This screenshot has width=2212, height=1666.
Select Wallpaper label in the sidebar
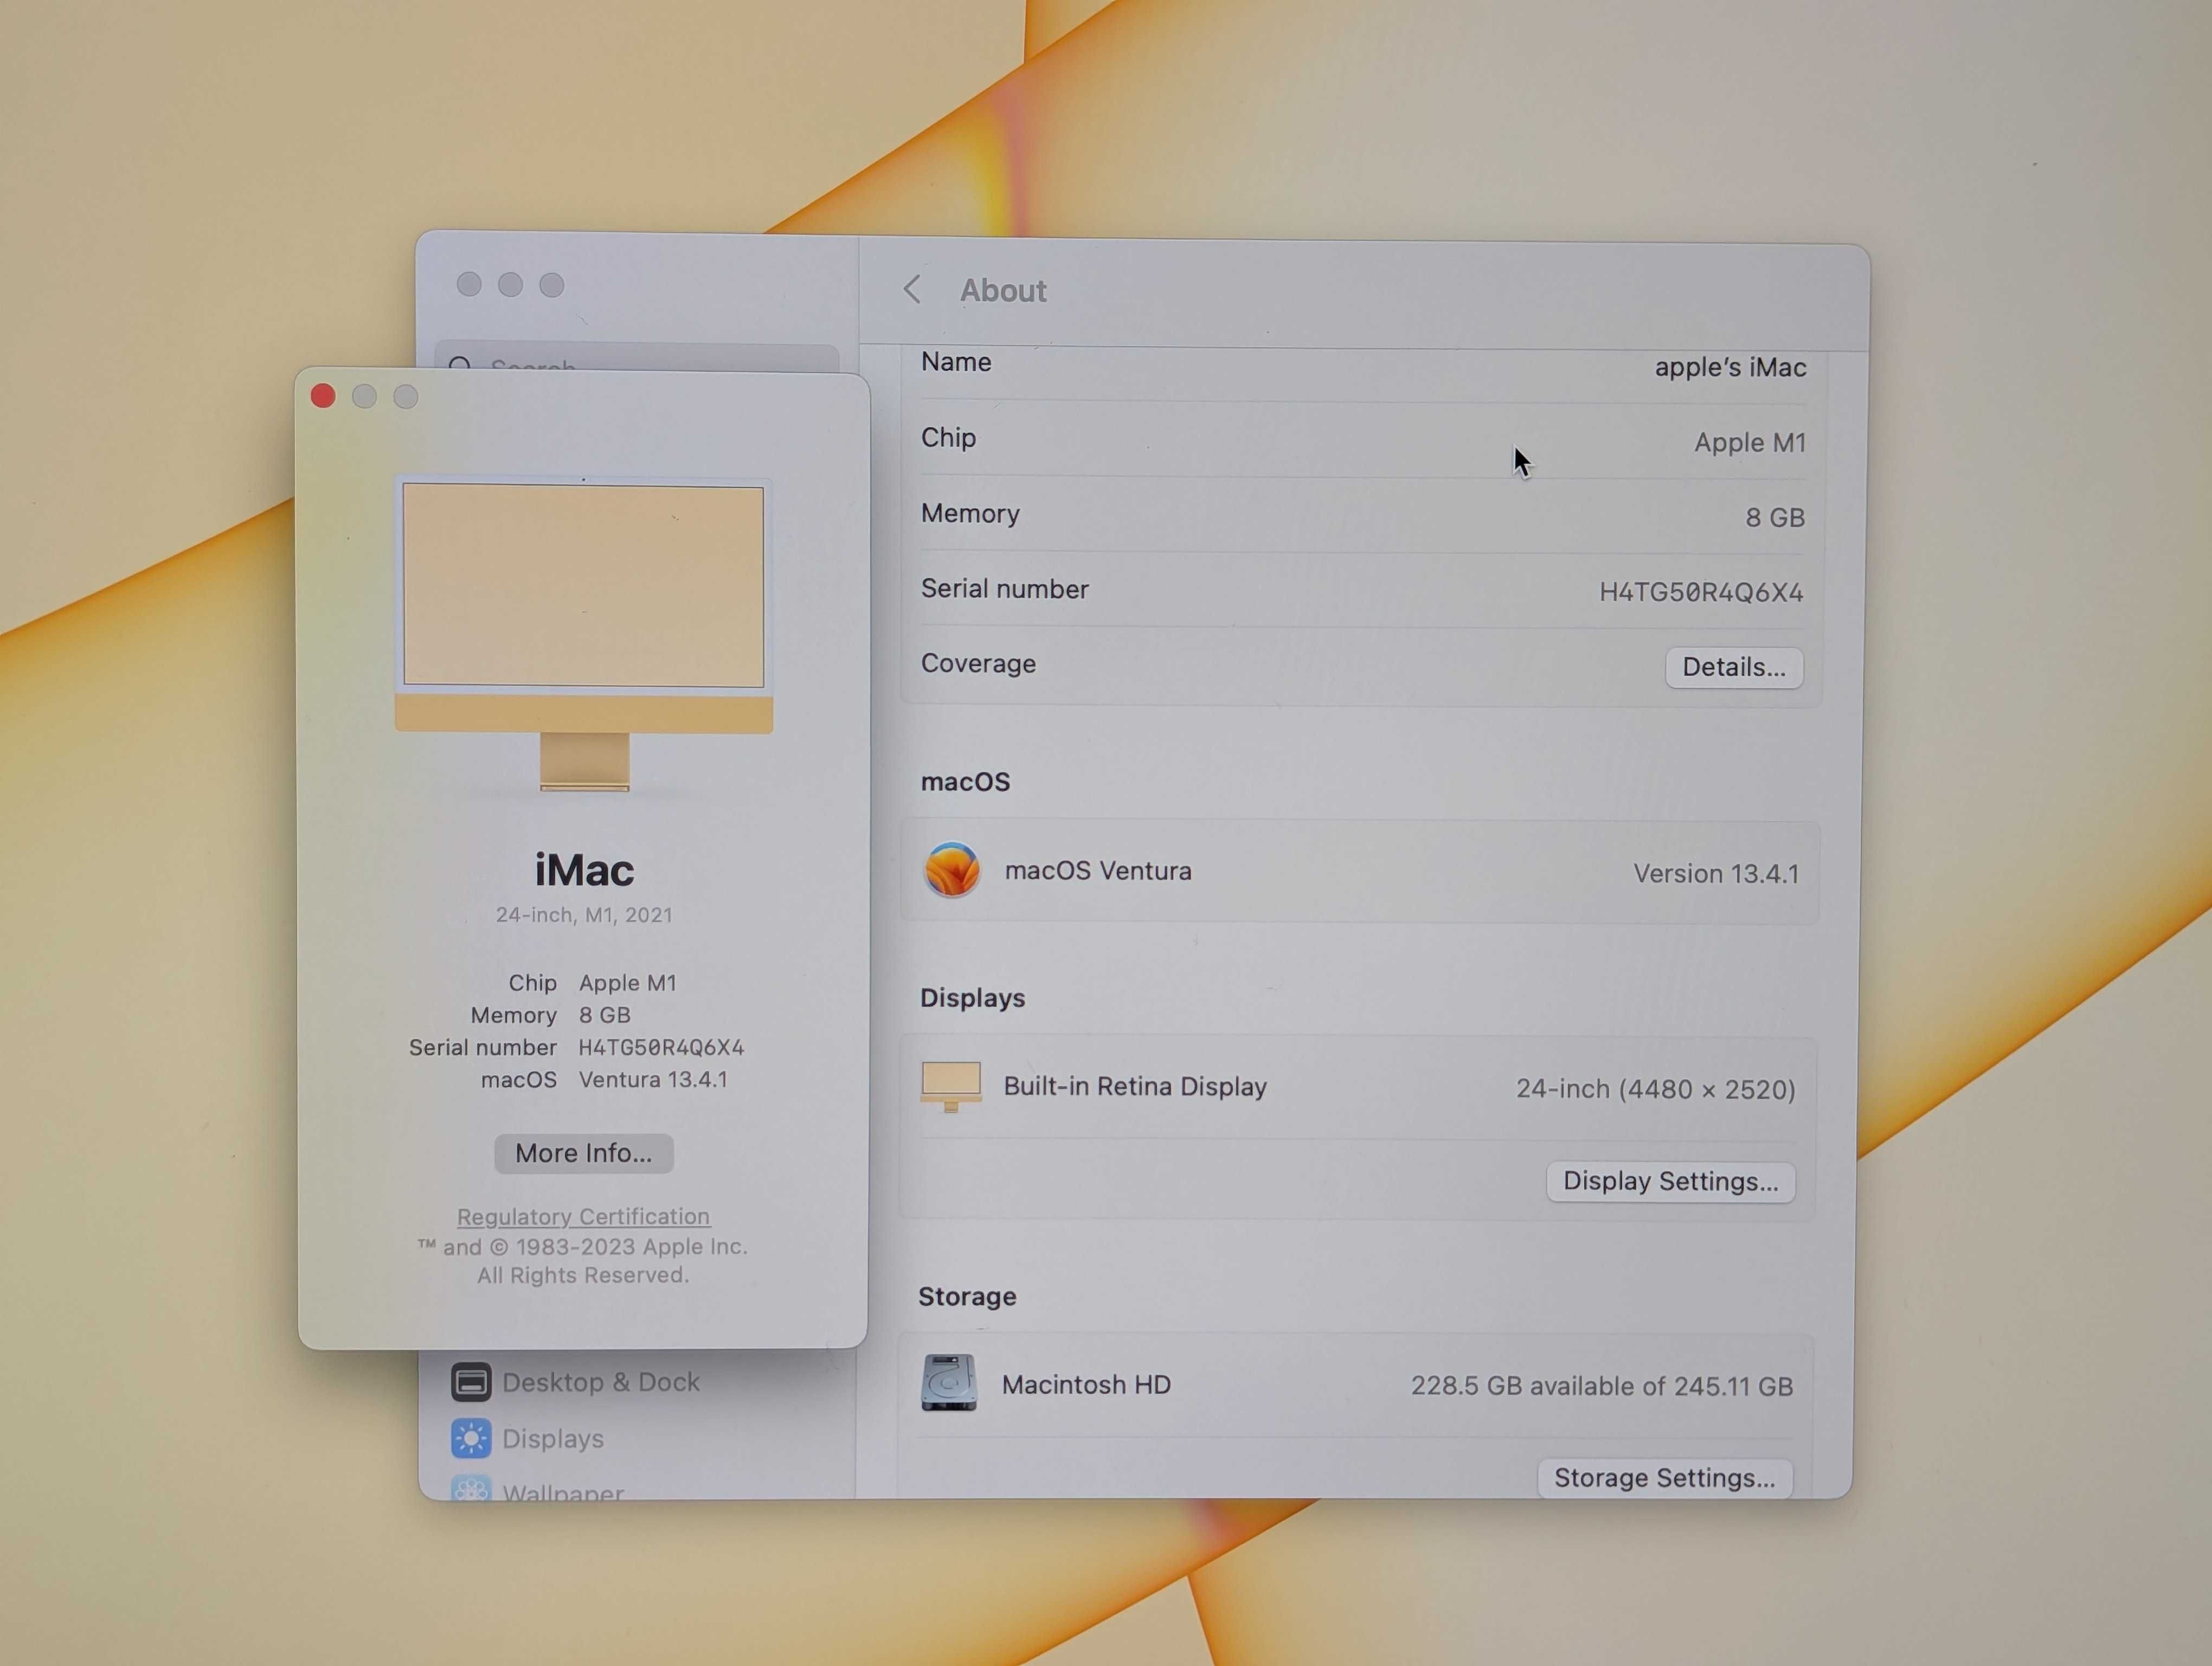pos(563,1491)
